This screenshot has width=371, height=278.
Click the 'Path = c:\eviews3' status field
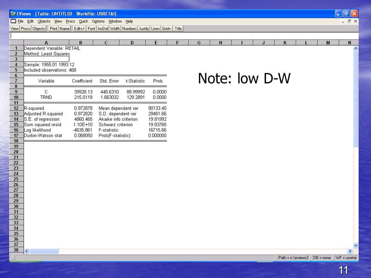coord(293,258)
